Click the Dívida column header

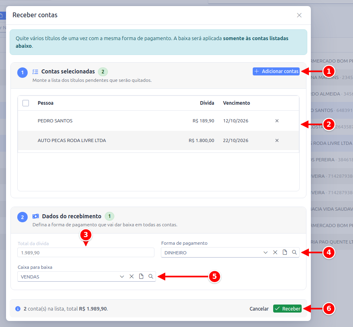coord(207,103)
